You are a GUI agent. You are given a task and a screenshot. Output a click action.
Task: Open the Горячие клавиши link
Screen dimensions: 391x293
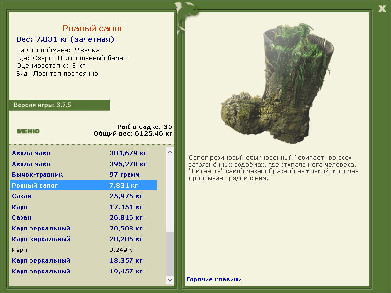point(214,279)
